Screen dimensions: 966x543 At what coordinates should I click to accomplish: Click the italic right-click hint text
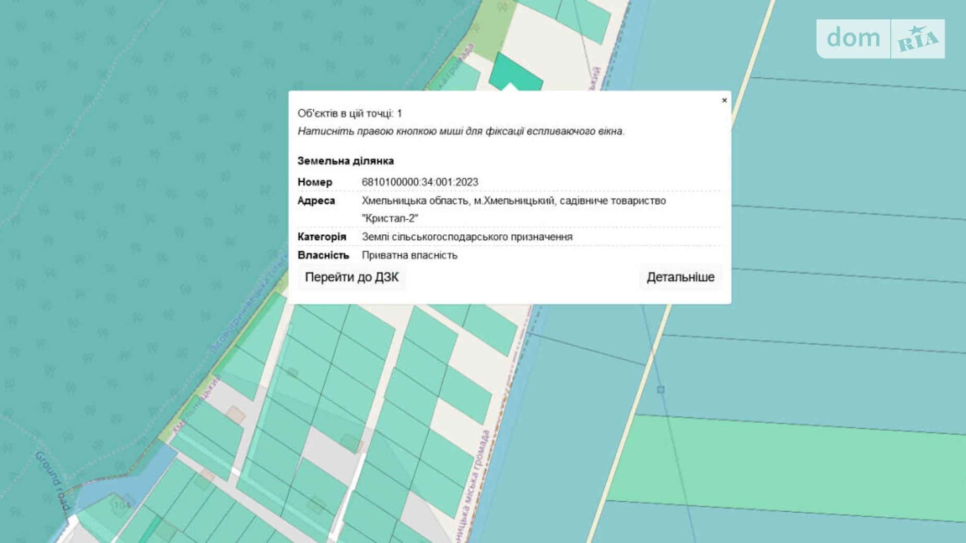(461, 132)
